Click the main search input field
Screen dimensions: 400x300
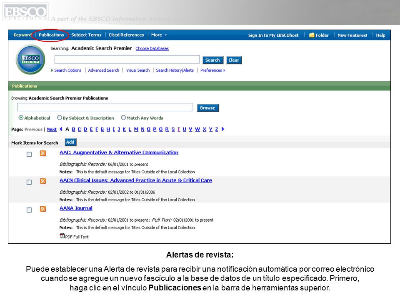click(x=127, y=60)
